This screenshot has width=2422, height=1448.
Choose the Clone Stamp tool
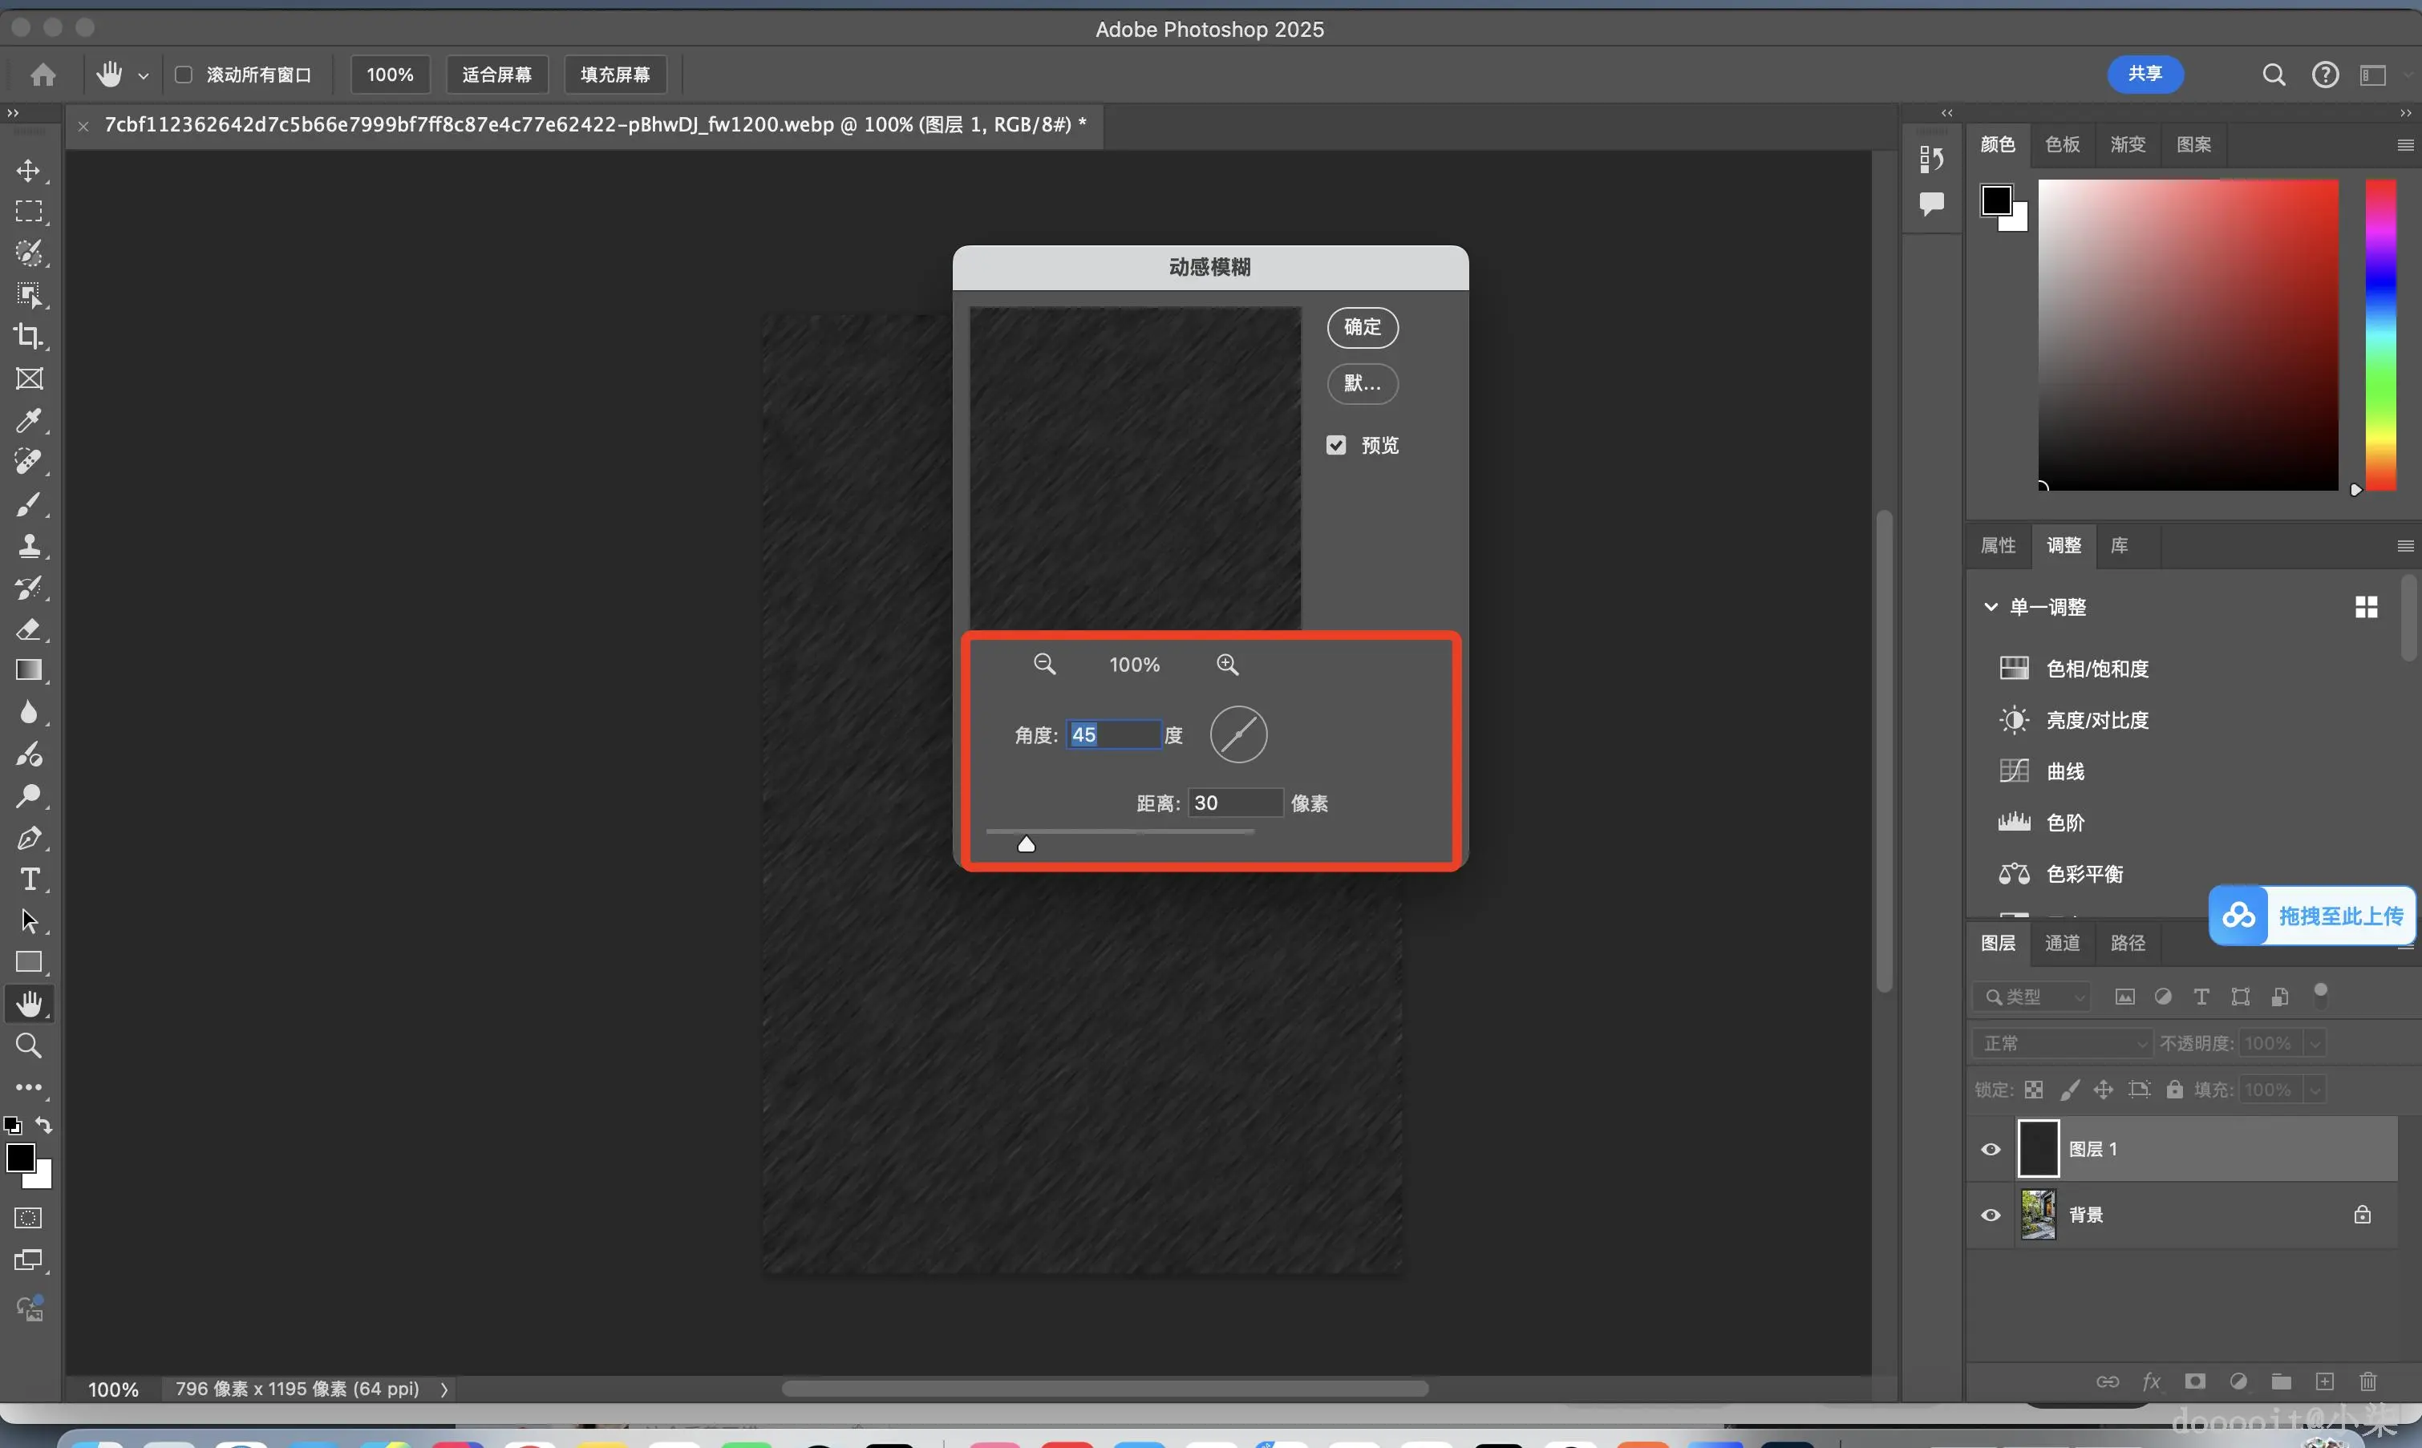coord(28,545)
